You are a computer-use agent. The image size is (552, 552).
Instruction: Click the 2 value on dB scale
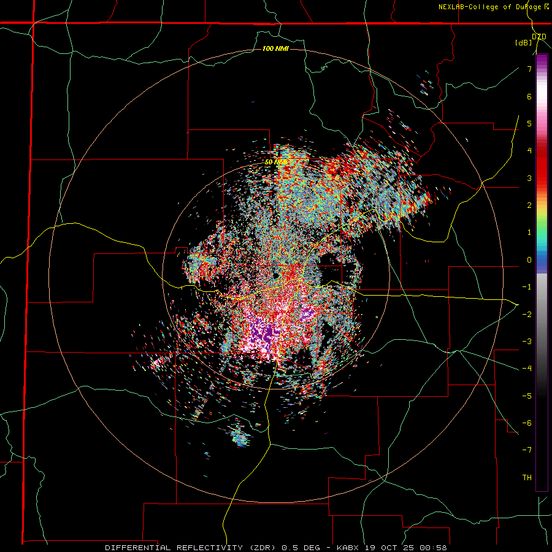(x=529, y=205)
